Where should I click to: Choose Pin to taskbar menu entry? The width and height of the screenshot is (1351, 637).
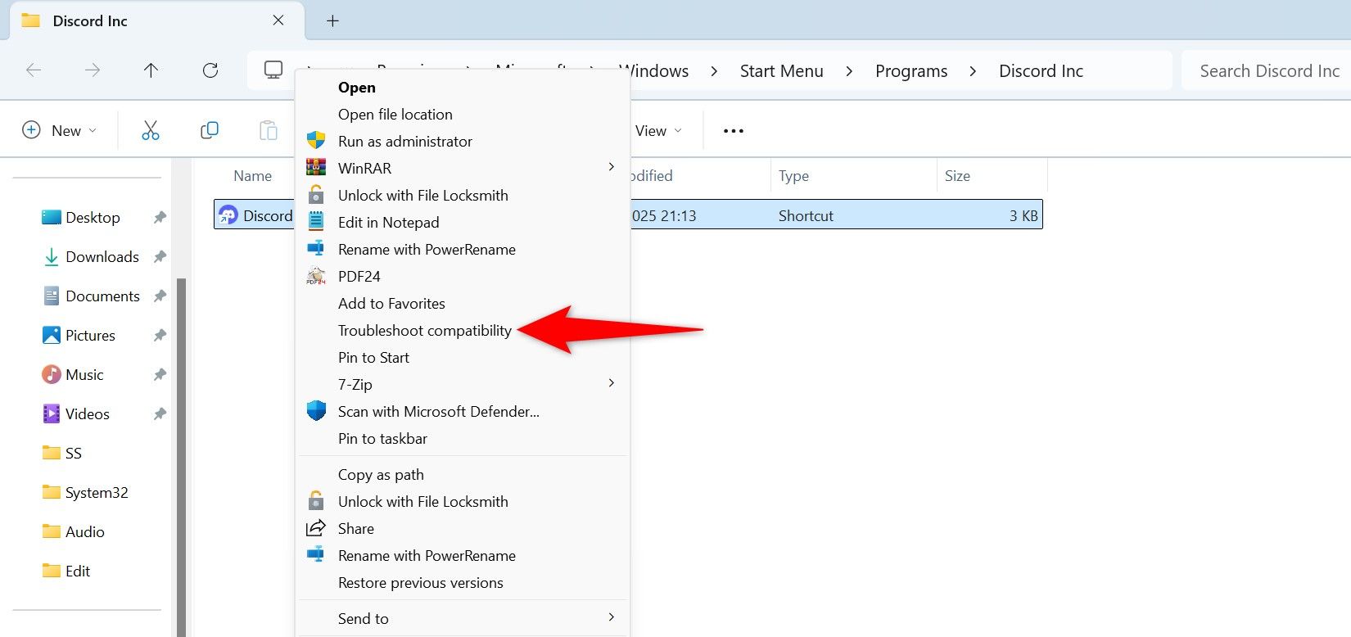382,439
